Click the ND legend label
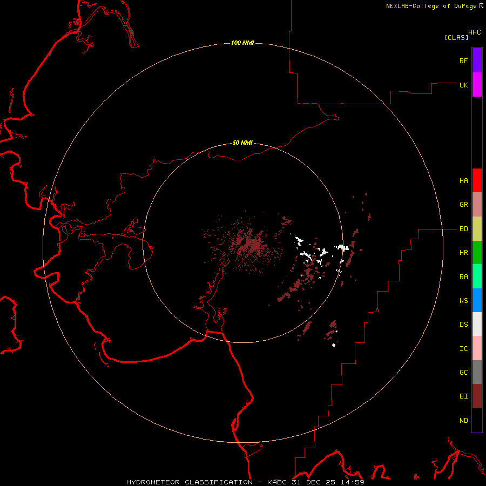486x486 pixels. [x=464, y=420]
